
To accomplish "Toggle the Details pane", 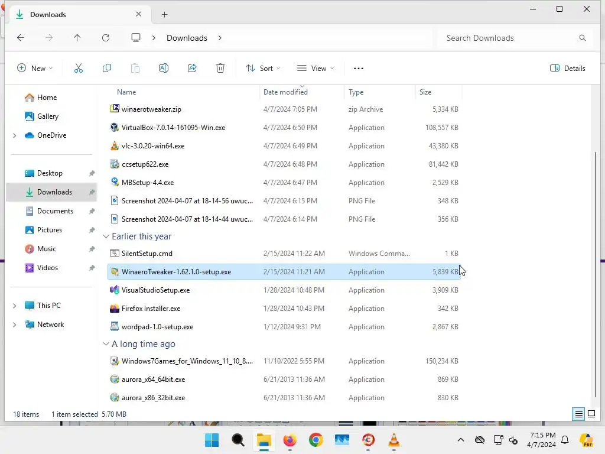I will (x=568, y=69).
